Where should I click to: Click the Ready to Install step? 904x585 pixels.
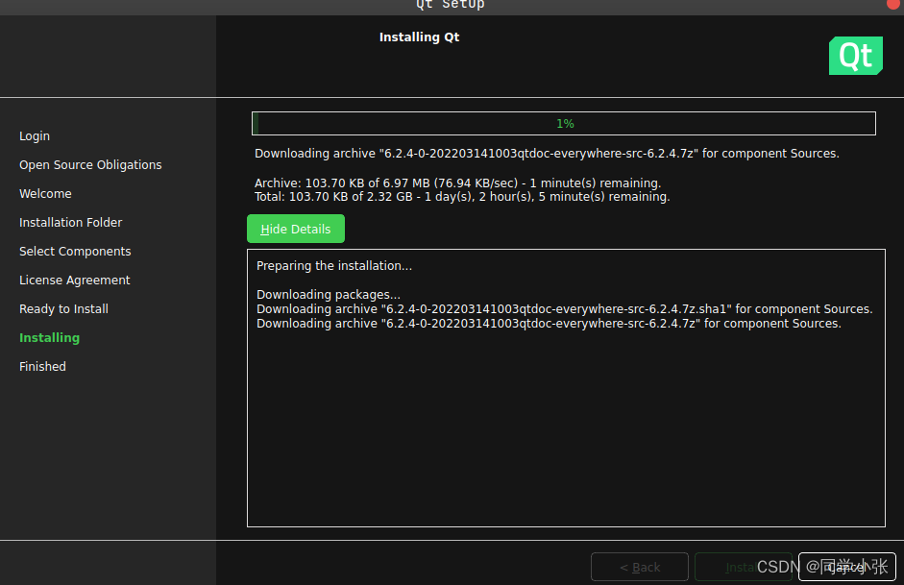(63, 308)
